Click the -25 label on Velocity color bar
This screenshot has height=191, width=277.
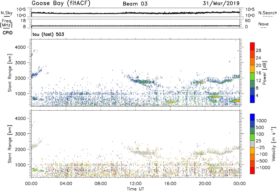point(261,148)
